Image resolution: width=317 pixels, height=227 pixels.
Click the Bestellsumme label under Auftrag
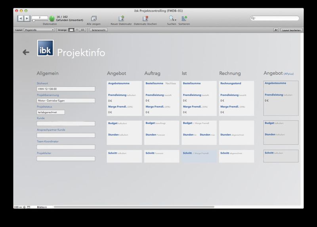[x=154, y=83]
